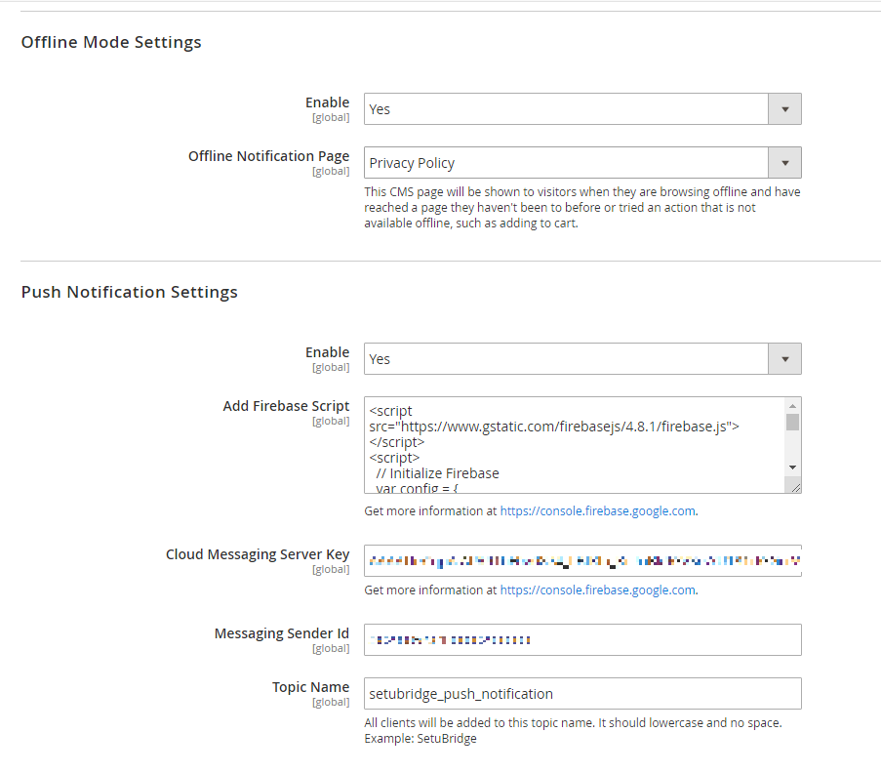Click the scroll-down arrow in Firebase Script box

pos(792,468)
